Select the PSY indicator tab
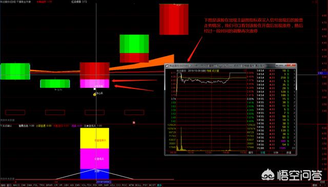Screen dimensions: 328x187 pos(145,185)
